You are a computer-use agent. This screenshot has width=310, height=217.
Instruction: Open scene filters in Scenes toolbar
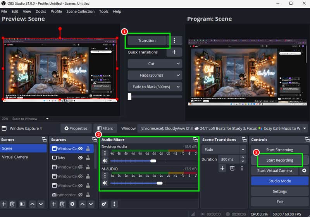click(22, 204)
